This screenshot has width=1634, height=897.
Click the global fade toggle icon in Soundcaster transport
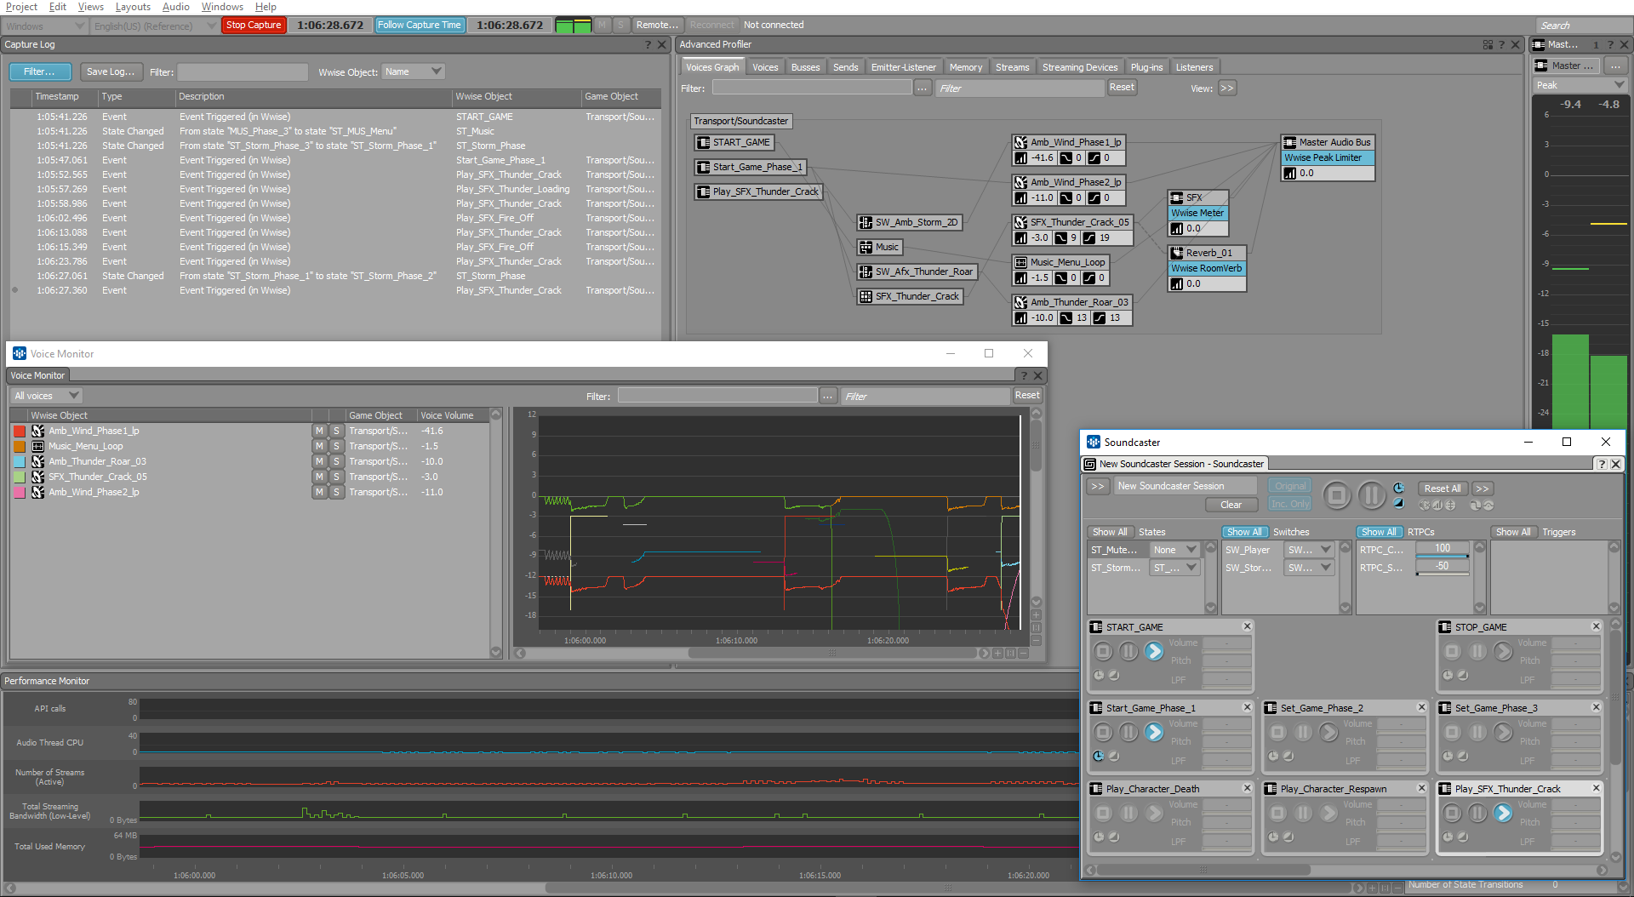[1398, 503]
